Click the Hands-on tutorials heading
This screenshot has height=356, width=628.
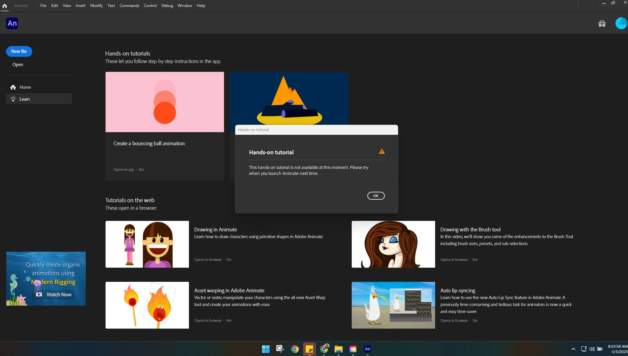point(128,53)
